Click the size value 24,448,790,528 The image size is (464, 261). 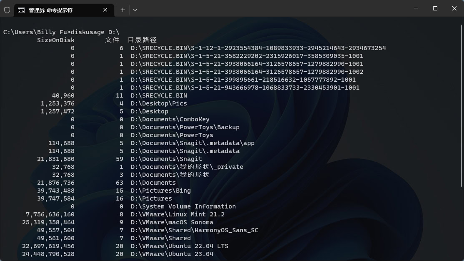(48, 254)
